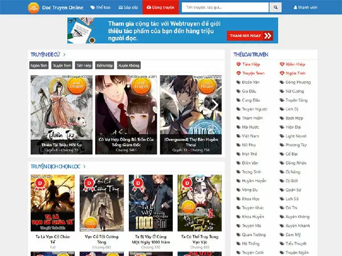Click the tag icon beside Gia Đấu
342x256 pixels.
click(238, 91)
